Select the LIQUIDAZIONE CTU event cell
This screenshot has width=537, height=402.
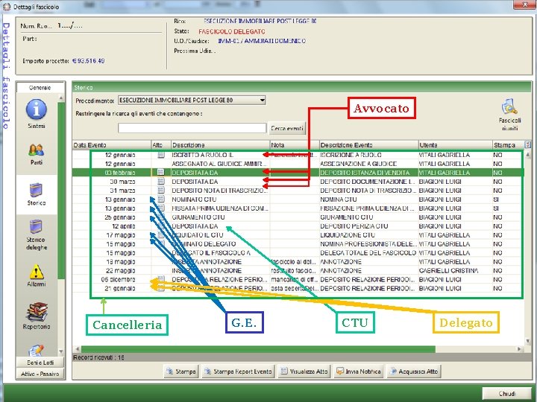368,234
